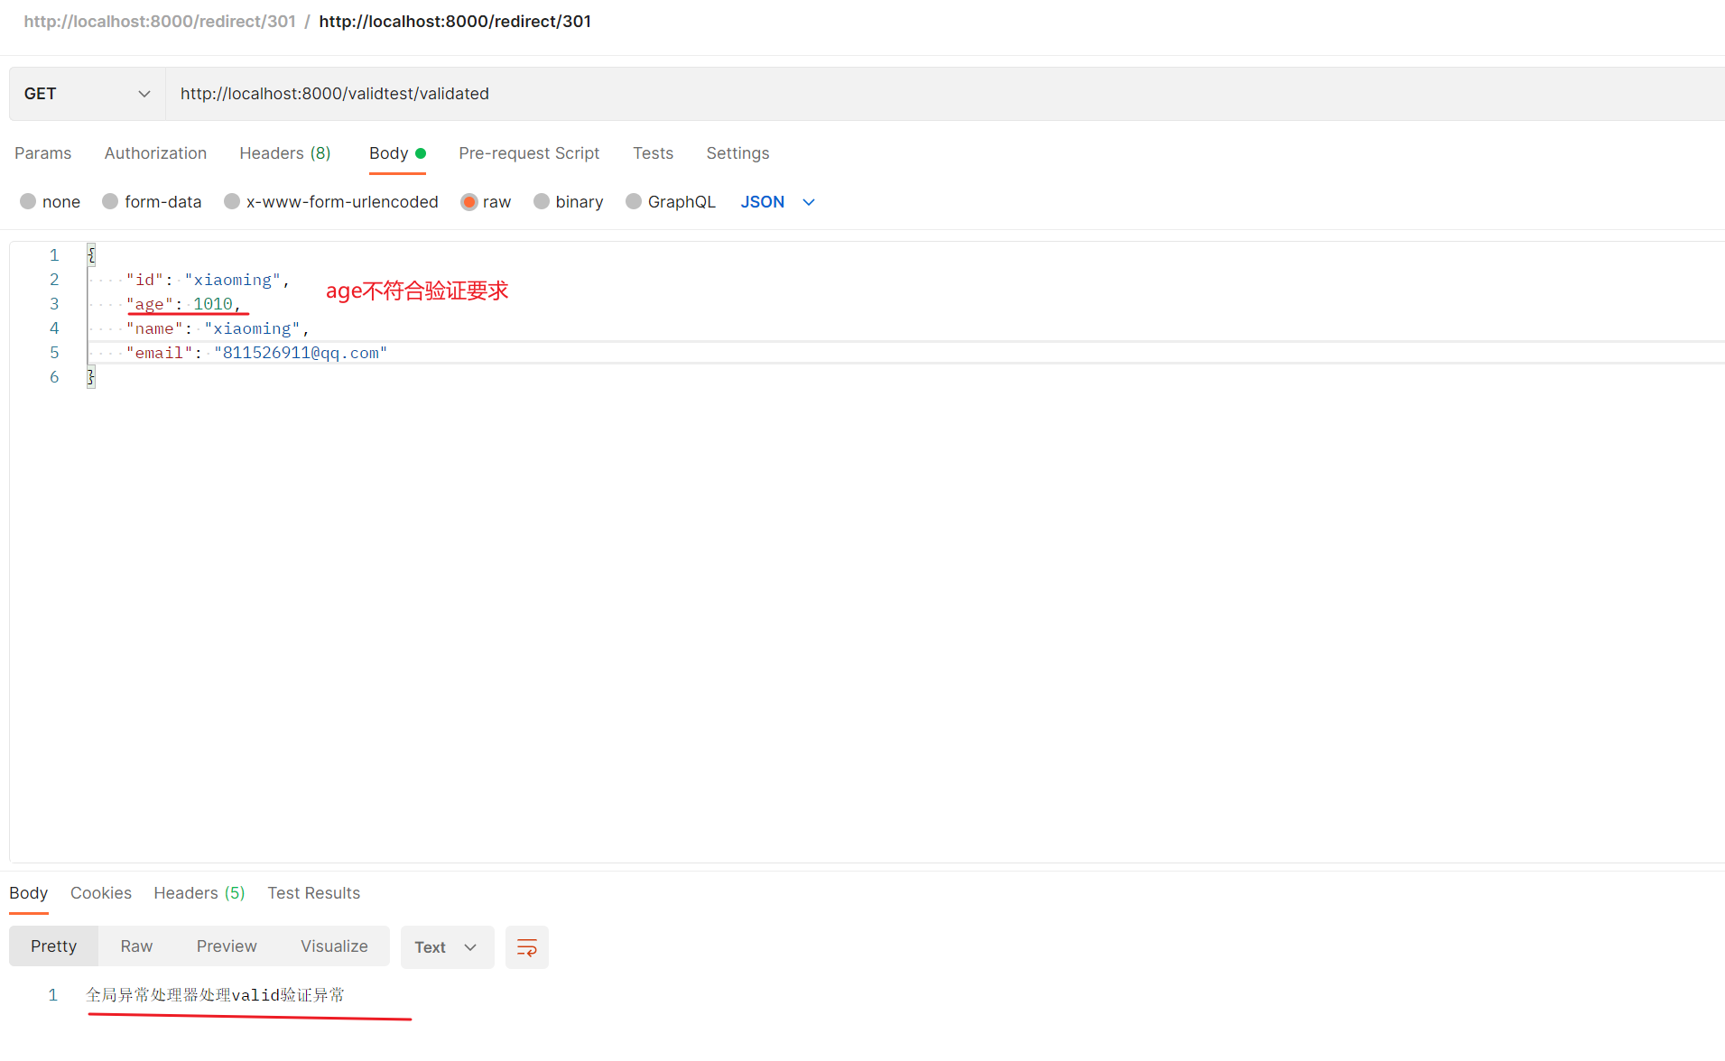Click the current request title redirect/301
Viewport: 1725px width, 1061px height.
[x=455, y=22]
